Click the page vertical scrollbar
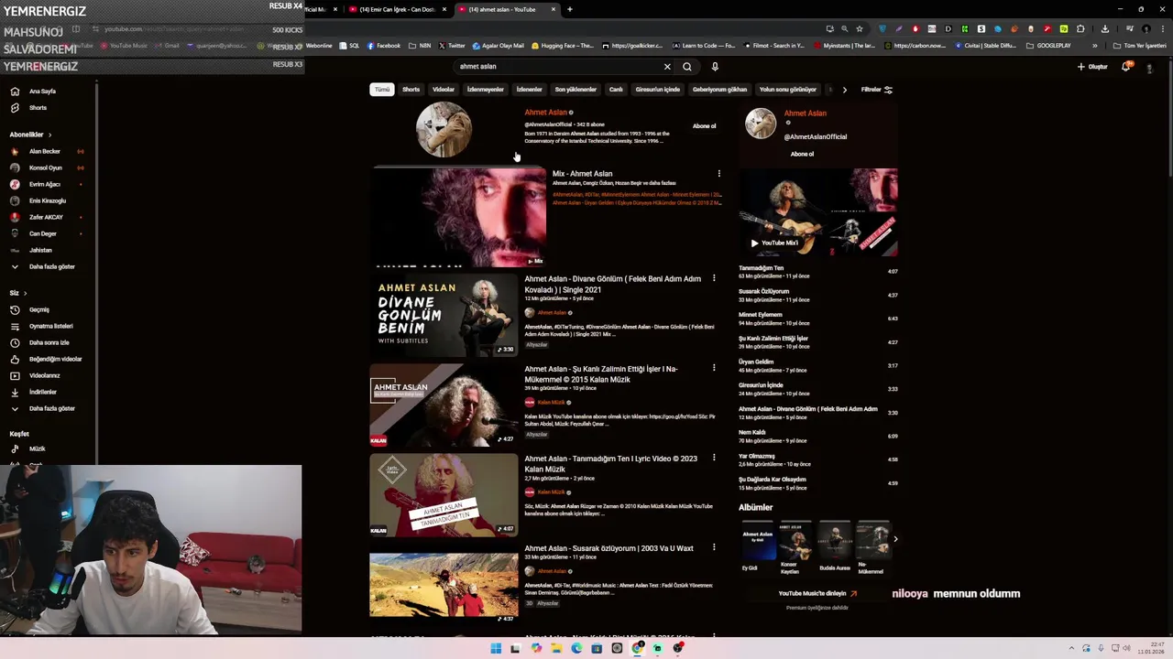Viewport: 1173px width, 659px height. coord(1169,119)
